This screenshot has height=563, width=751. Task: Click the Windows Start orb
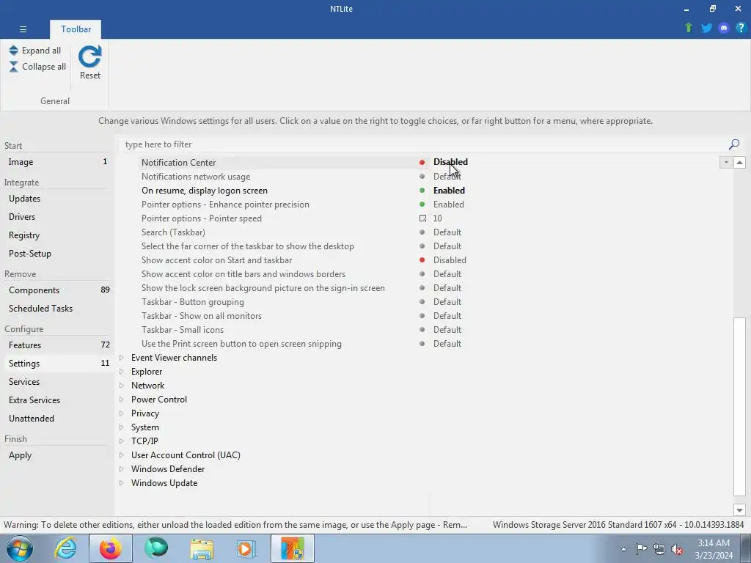(x=20, y=548)
